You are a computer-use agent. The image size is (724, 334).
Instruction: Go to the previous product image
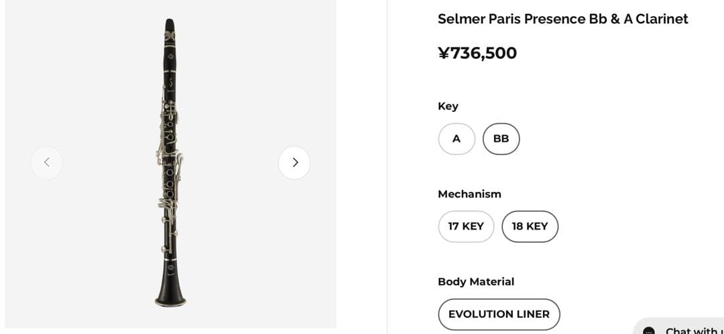click(x=46, y=163)
